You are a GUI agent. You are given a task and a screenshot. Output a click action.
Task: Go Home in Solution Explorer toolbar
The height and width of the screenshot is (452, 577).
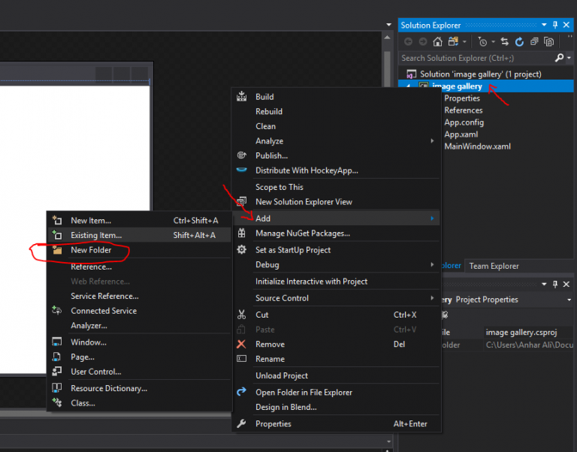(437, 42)
